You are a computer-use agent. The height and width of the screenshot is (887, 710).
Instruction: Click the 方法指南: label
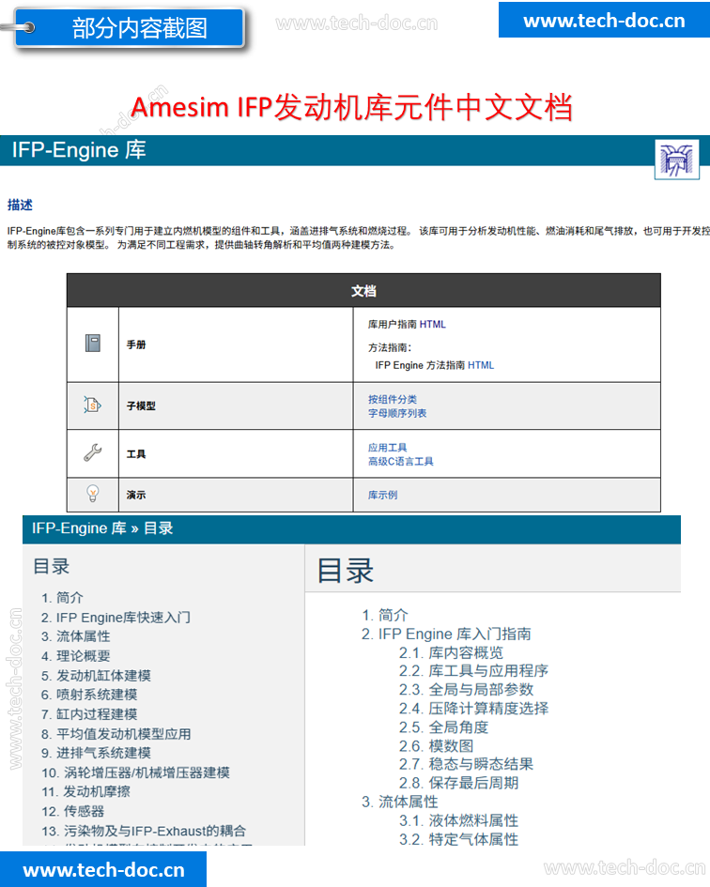point(390,348)
